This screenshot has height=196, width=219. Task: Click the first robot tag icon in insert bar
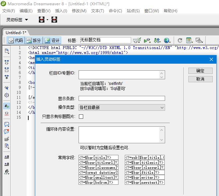point(42,20)
